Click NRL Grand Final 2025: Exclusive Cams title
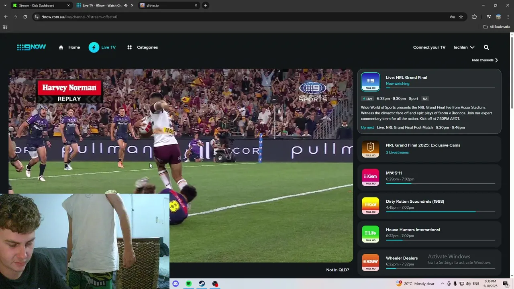 coord(423,145)
